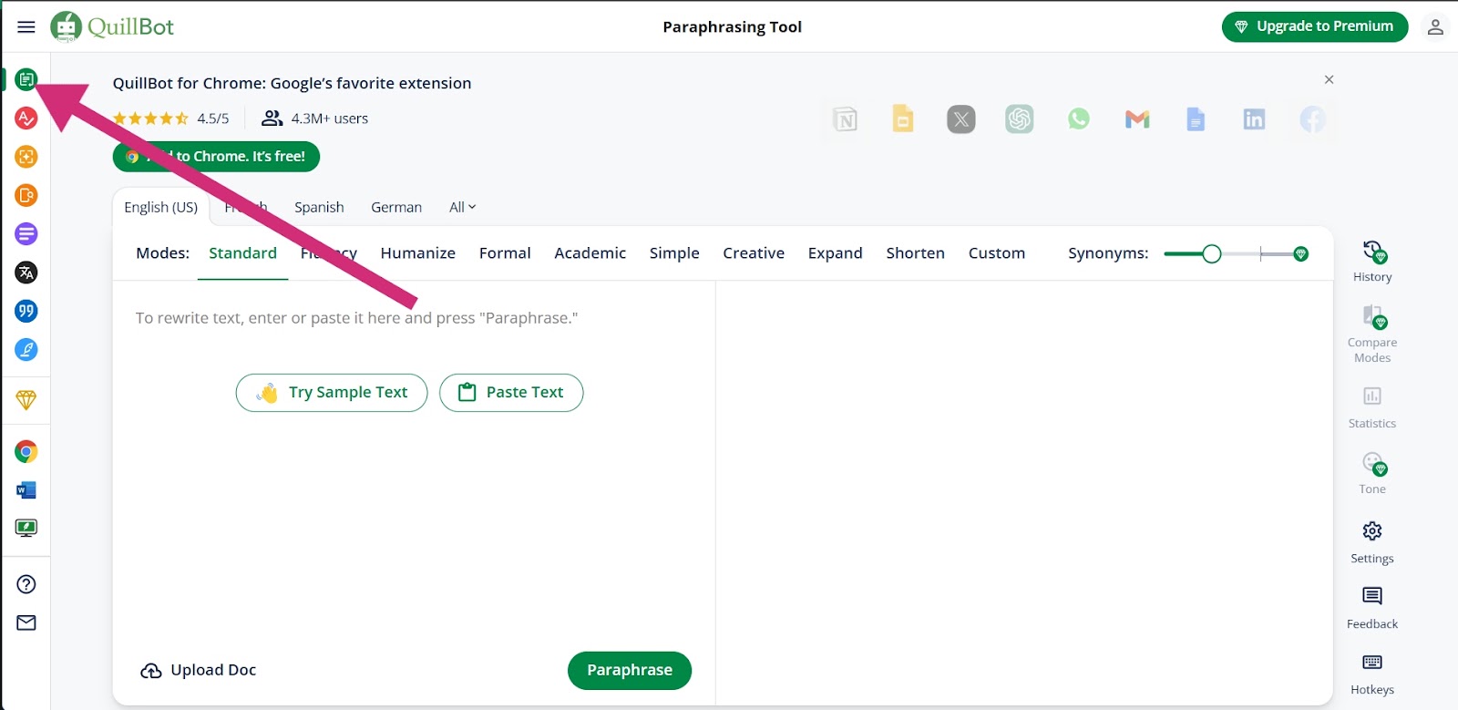Switch to Shorten mode
The image size is (1458, 710).
(916, 253)
